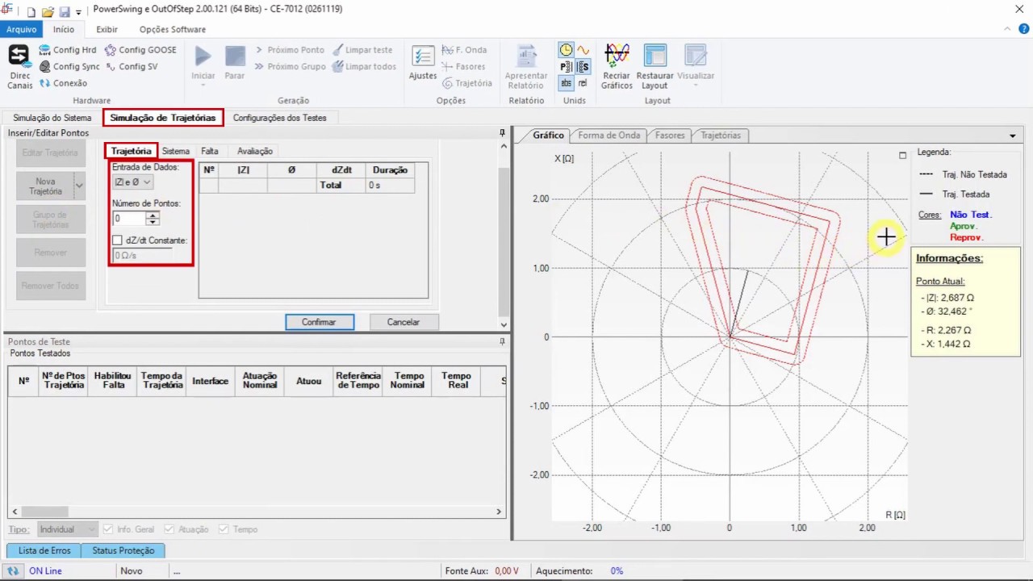
Task: Select the Falta sub-tab
Action: coord(210,151)
